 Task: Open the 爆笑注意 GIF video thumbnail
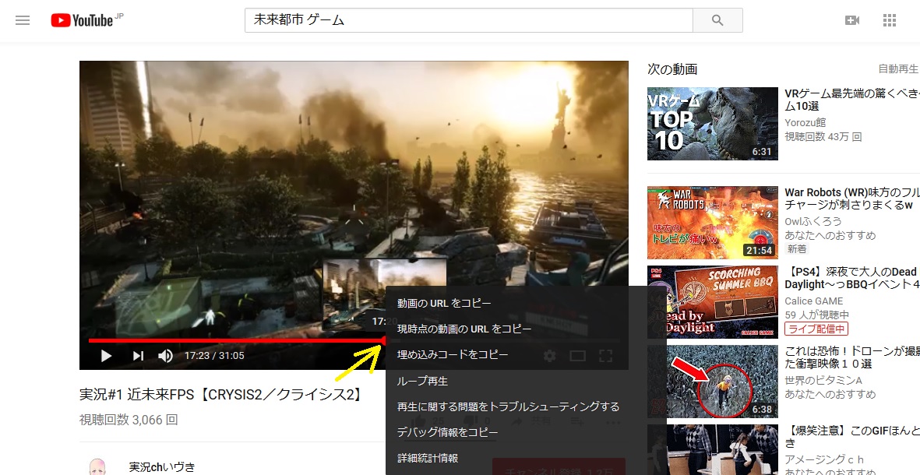[x=712, y=450]
